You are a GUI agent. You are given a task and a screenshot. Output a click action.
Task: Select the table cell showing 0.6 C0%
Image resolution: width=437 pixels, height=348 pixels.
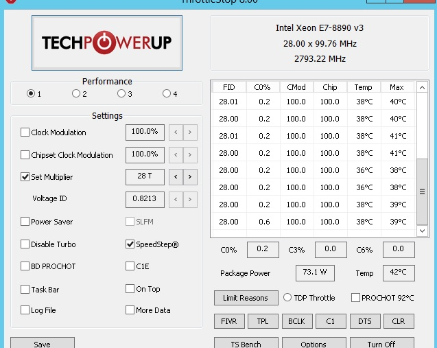click(x=264, y=222)
